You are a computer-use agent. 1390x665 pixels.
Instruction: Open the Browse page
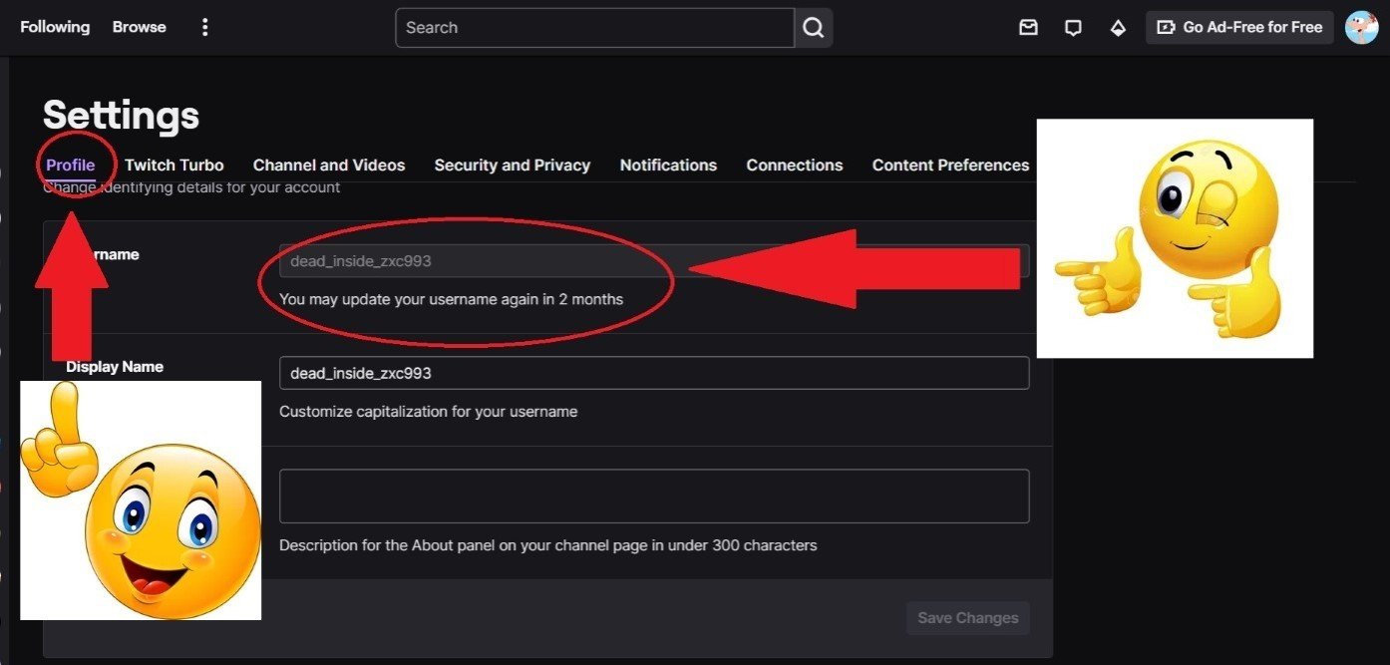pyautogui.click(x=139, y=27)
